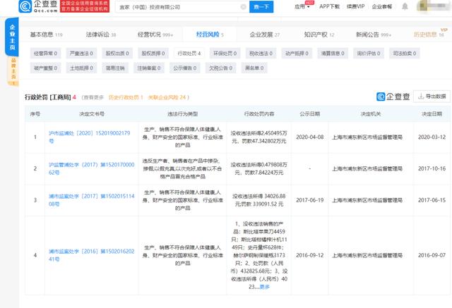Select the 简易注销 filter tag

pyautogui.click(x=115, y=68)
